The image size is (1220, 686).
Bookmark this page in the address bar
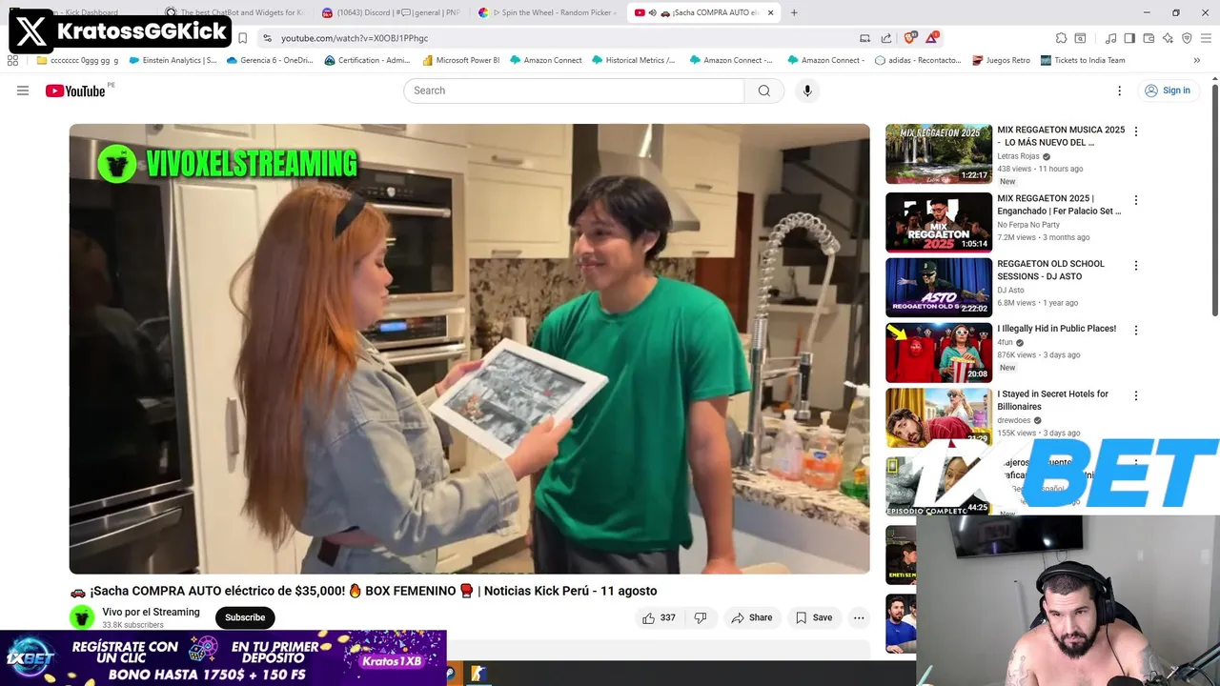pyautogui.click(x=242, y=38)
